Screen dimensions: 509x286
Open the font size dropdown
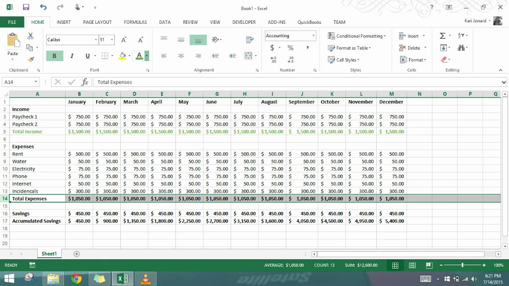tap(111, 40)
